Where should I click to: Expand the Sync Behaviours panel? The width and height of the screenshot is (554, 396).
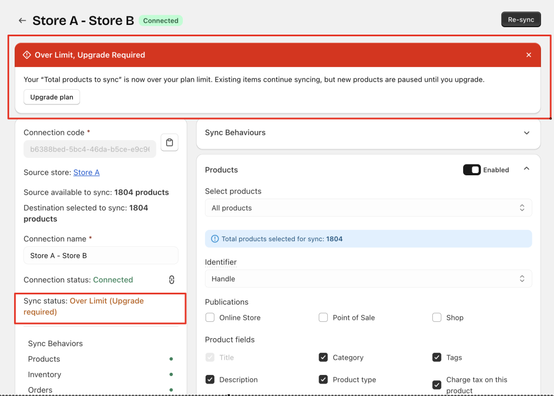pyautogui.click(x=526, y=133)
